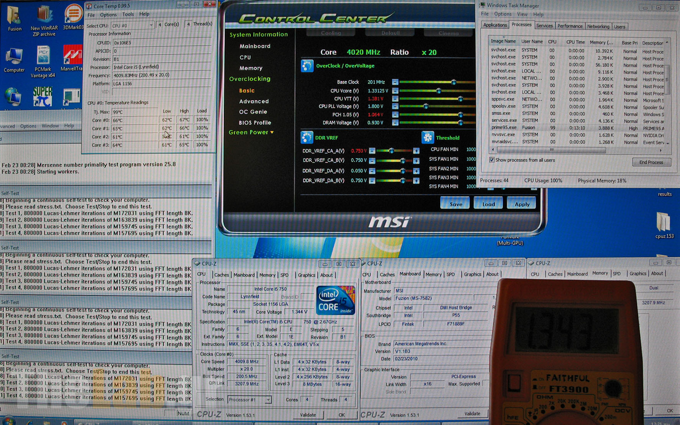Switch to the Networking tab in Task Manager
Screen dimensions: 680x425
coord(598,26)
